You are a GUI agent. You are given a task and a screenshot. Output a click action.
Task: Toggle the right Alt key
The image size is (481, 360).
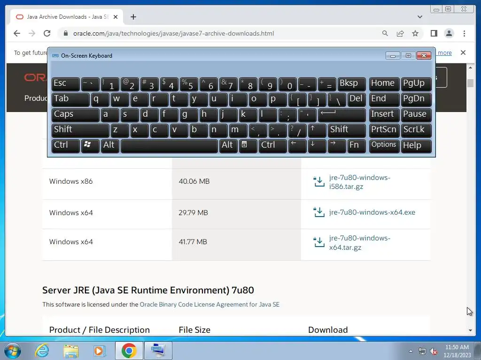pos(228,146)
